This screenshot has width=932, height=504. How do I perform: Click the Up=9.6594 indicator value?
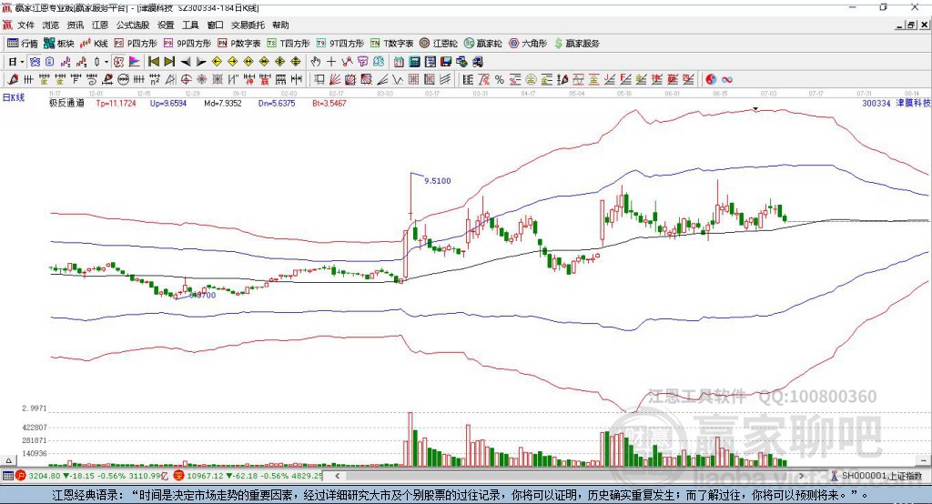coord(168,103)
